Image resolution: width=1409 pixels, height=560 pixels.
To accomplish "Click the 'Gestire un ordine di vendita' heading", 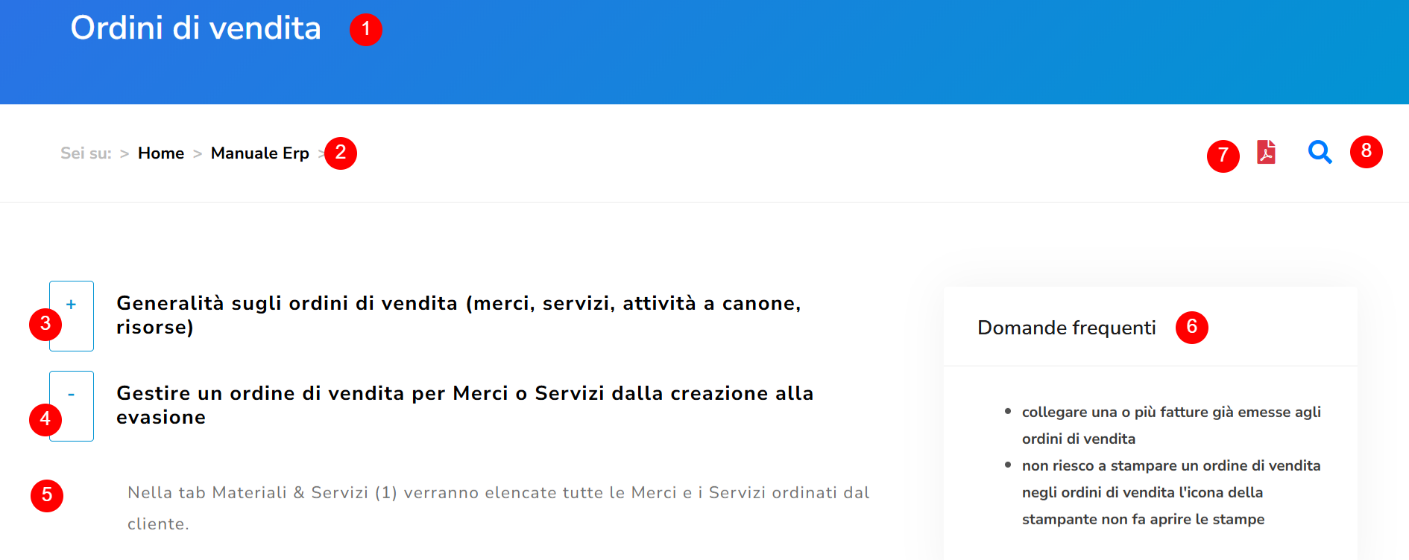I will (464, 405).
